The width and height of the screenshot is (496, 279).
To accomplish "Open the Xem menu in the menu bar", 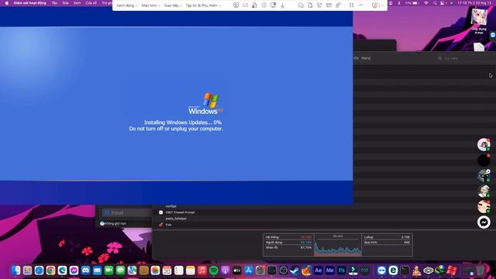I will [77, 3].
